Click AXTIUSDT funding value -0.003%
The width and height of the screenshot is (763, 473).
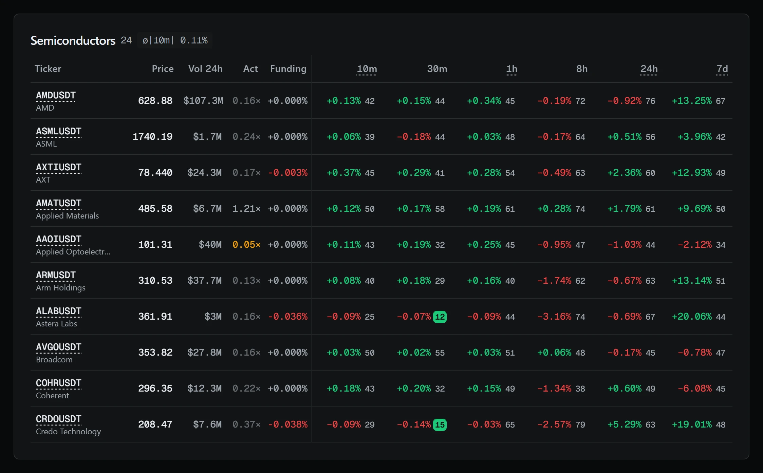pos(287,173)
